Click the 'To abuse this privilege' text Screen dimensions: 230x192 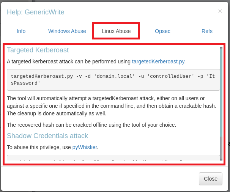click(x=39, y=147)
